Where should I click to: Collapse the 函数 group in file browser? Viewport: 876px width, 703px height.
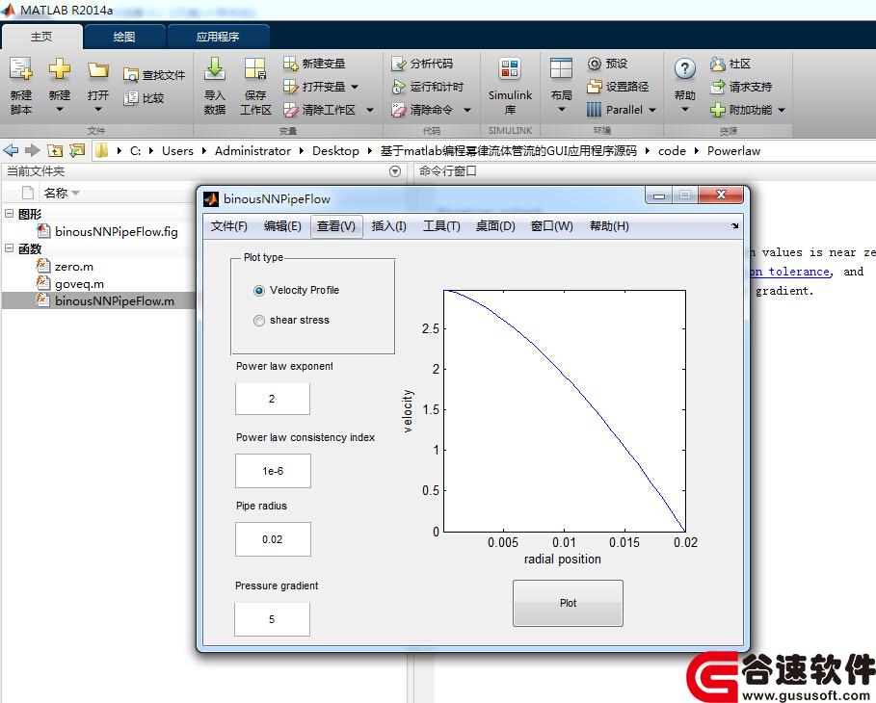(x=9, y=248)
